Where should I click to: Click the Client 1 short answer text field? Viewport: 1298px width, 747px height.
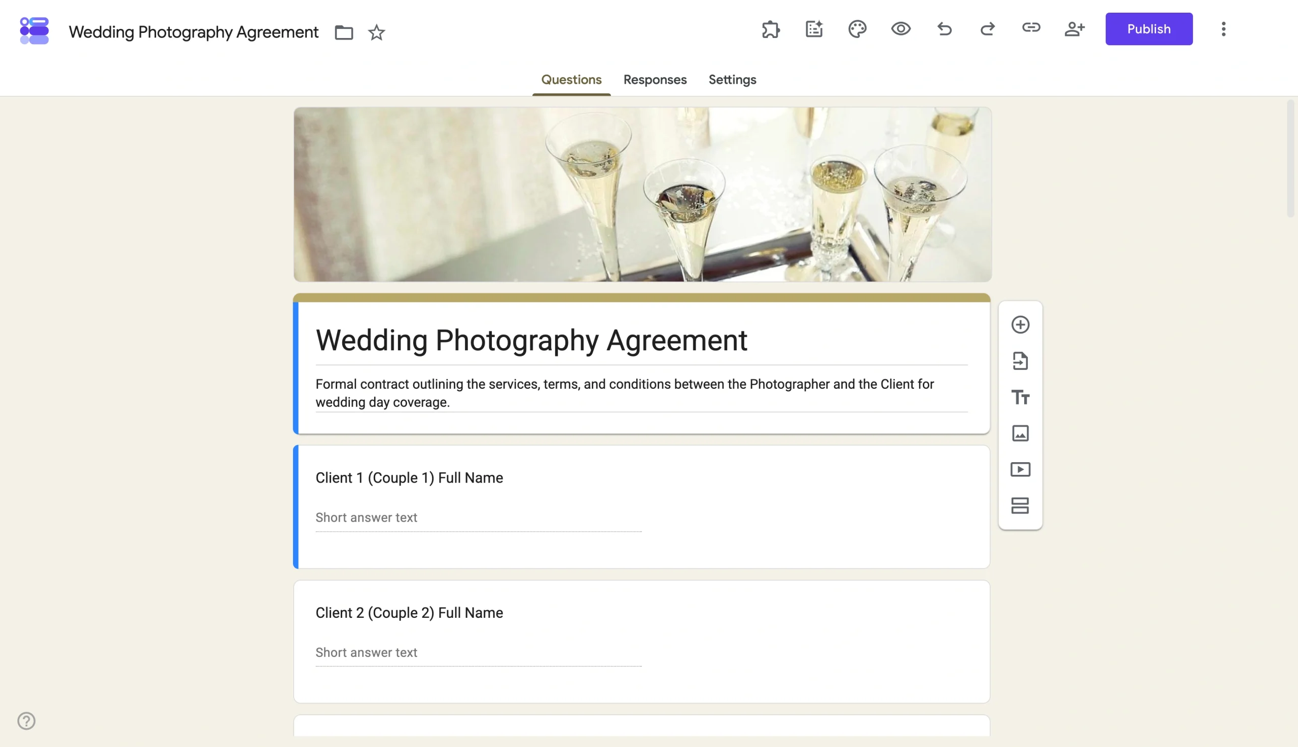pyautogui.click(x=478, y=518)
